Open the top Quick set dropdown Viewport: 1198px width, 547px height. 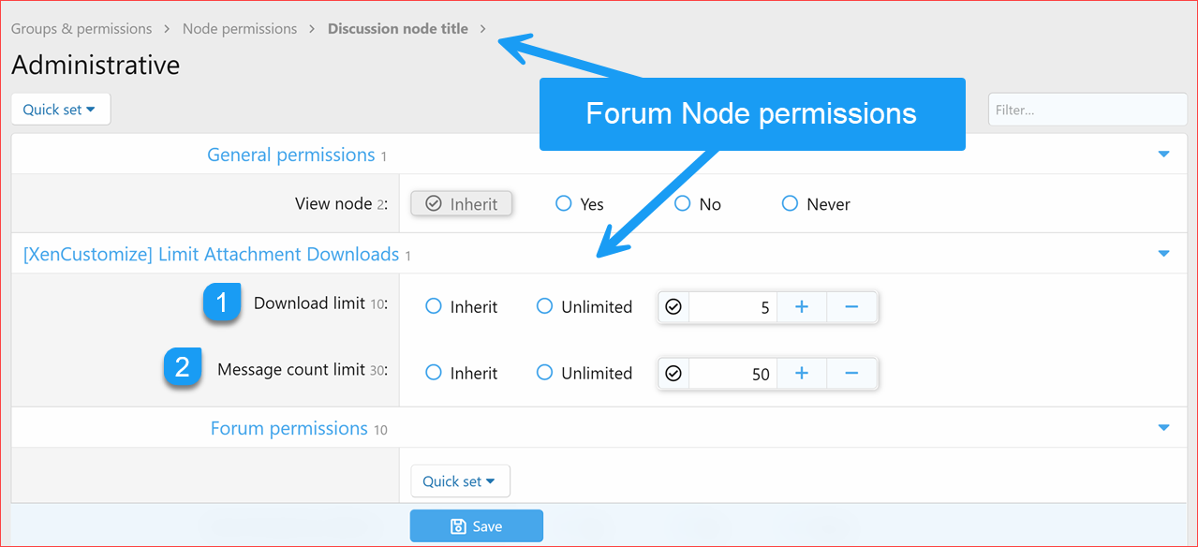(60, 109)
